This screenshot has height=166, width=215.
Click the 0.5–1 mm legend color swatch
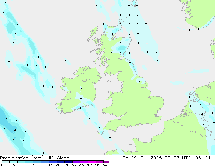tap(14, 162)
